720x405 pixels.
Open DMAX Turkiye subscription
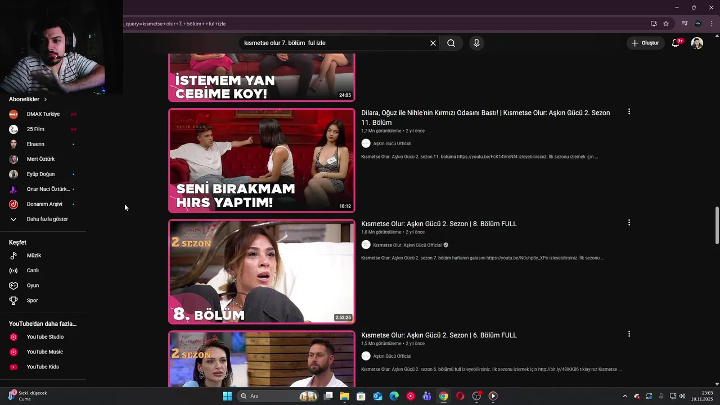tap(43, 114)
